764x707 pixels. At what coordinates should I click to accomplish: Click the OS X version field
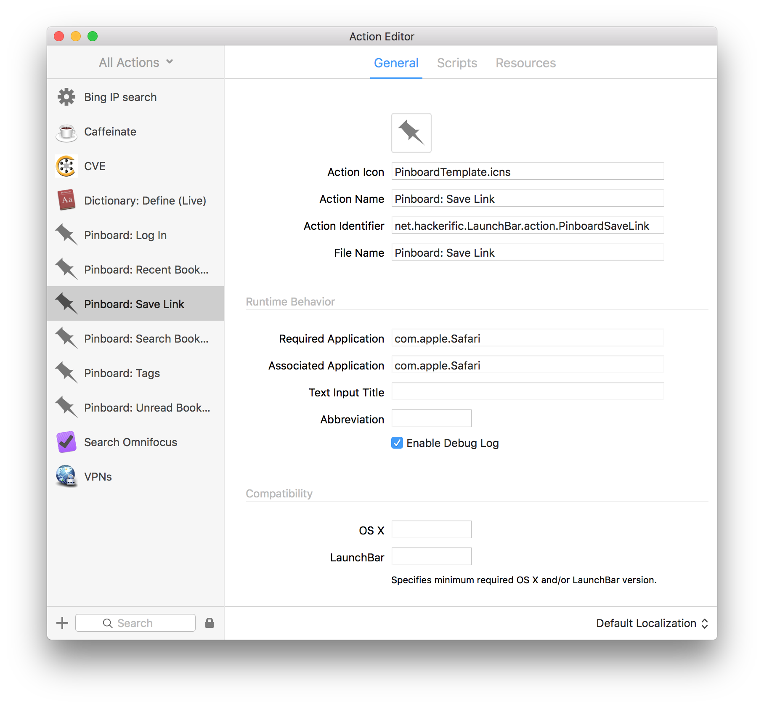[431, 530]
